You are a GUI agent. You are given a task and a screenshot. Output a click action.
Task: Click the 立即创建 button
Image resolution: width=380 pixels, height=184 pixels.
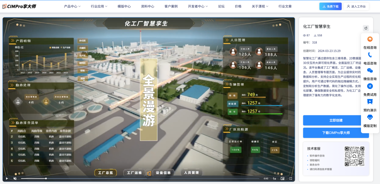(x=336, y=120)
